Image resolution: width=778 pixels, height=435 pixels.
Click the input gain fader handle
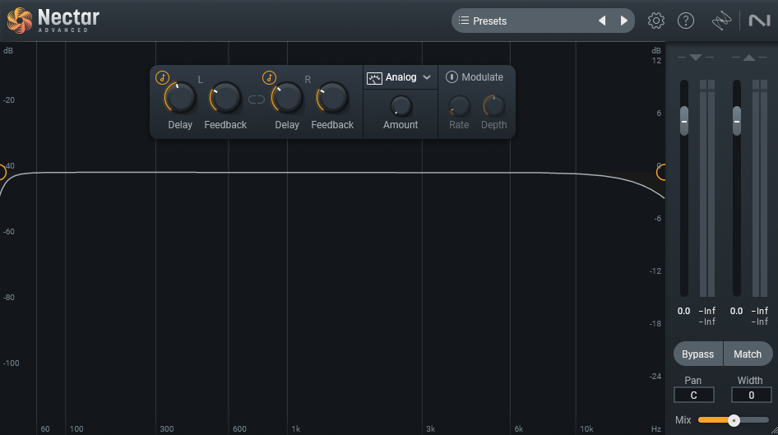[684, 121]
